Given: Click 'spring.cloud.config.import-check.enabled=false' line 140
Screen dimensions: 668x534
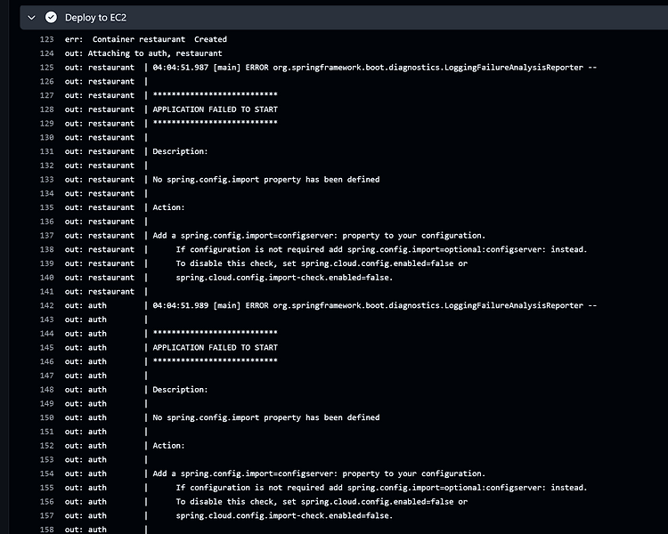Looking at the screenshot, I should [x=285, y=278].
